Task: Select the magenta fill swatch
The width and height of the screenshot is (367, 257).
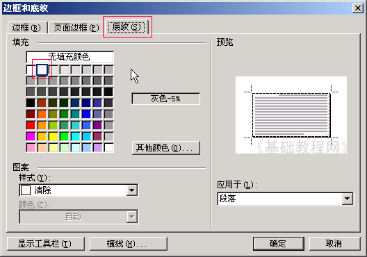Action: [x=31, y=136]
